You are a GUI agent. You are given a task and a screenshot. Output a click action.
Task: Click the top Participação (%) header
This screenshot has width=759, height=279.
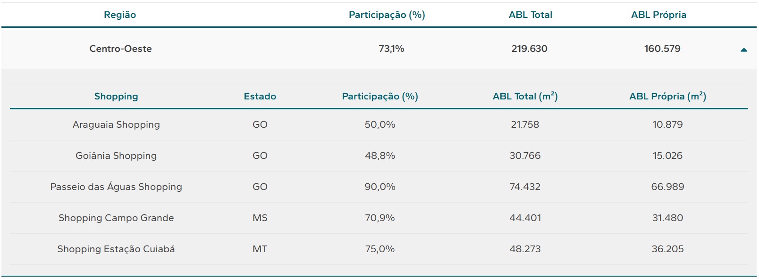pyautogui.click(x=387, y=15)
